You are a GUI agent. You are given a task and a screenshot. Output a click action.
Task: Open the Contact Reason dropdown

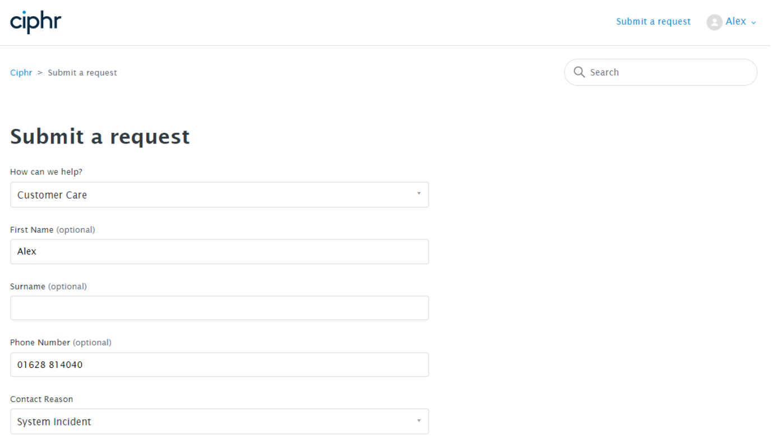click(220, 421)
